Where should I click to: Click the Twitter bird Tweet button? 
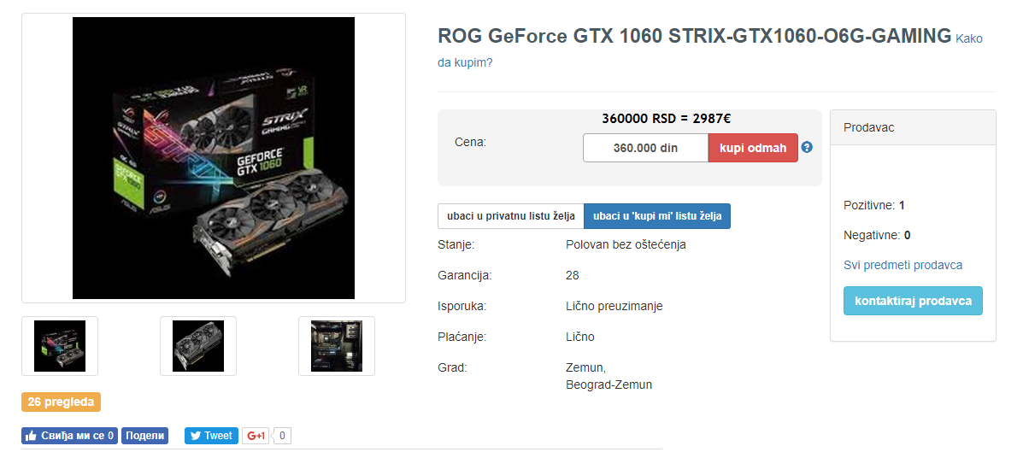(x=211, y=436)
